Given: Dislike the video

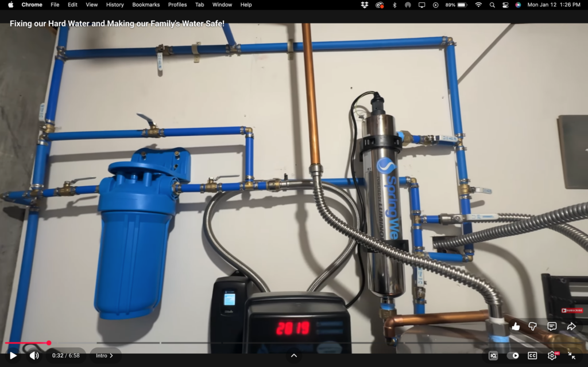Looking at the screenshot, I should pos(533,326).
